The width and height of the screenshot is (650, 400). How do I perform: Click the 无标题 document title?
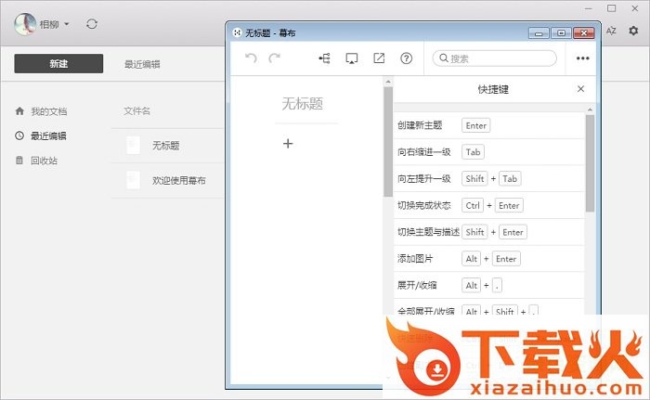(302, 104)
